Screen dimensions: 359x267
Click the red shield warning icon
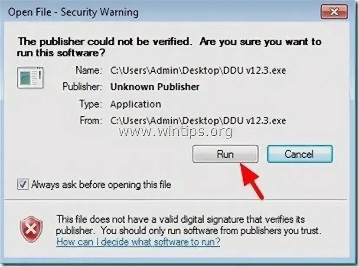click(x=31, y=229)
